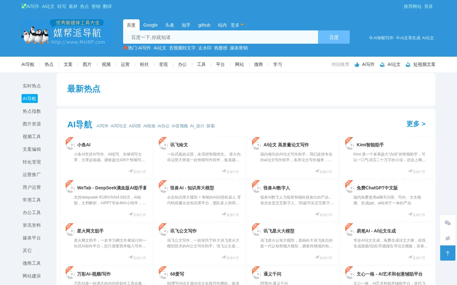Click the 讯飞公文写作 site icon
The image size is (457, 285).
coord(163,231)
